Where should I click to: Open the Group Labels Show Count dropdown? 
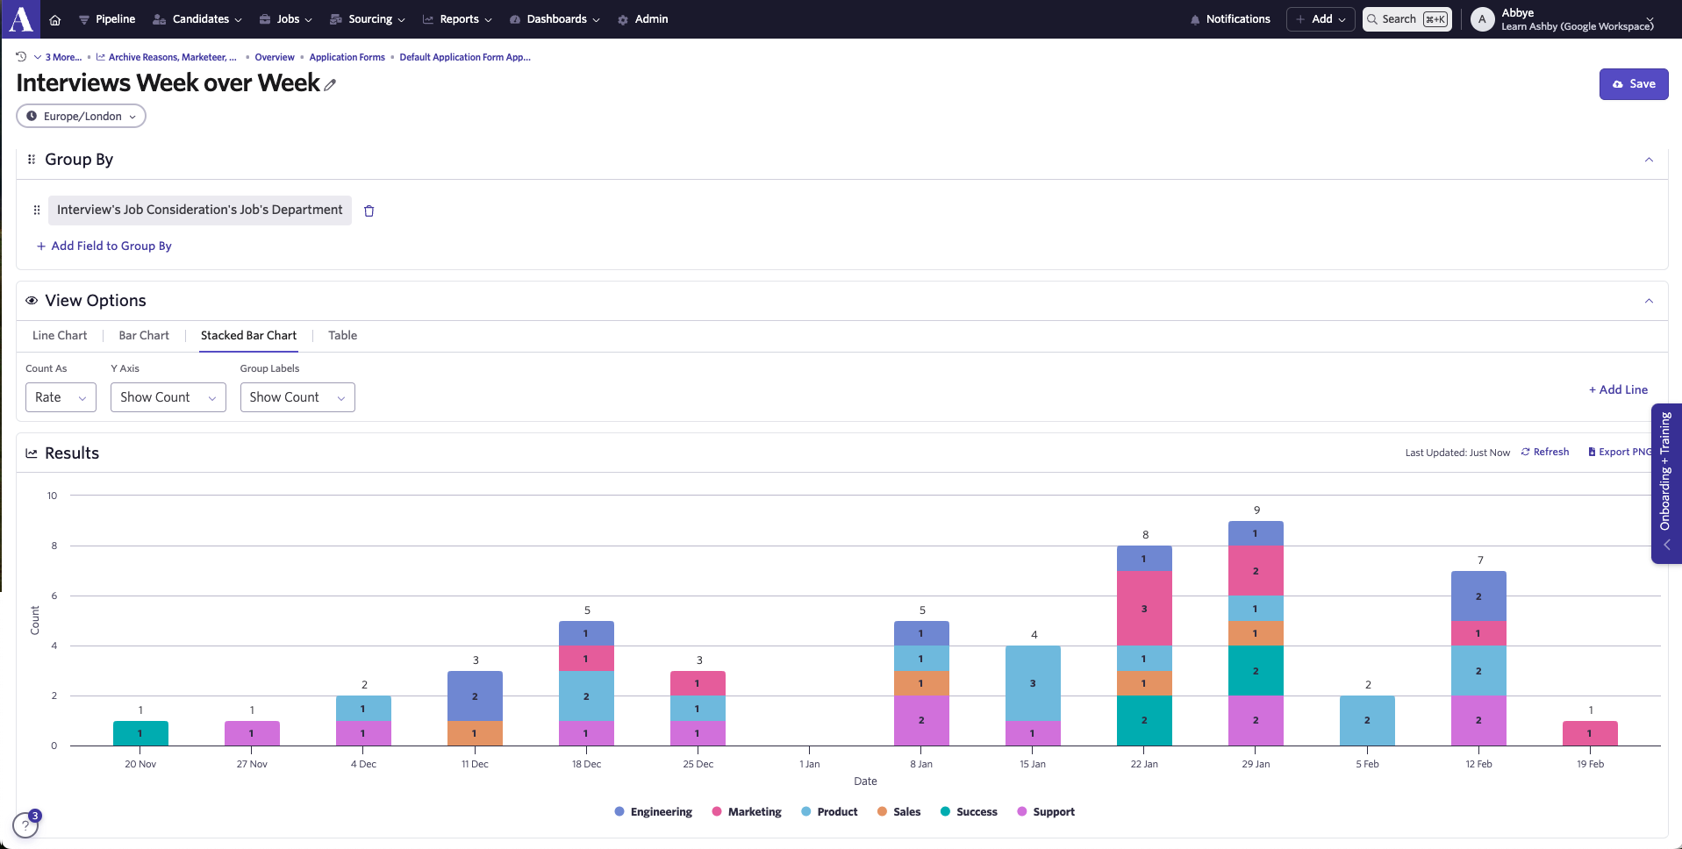(297, 397)
